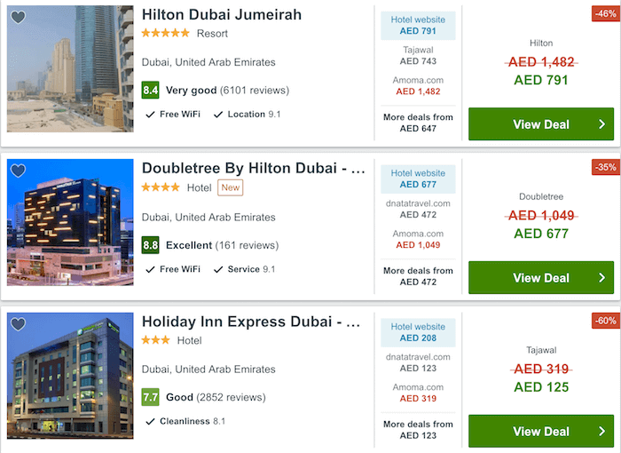
Task: Save Holiday Inn Express with heart icon
Action: pos(18,324)
